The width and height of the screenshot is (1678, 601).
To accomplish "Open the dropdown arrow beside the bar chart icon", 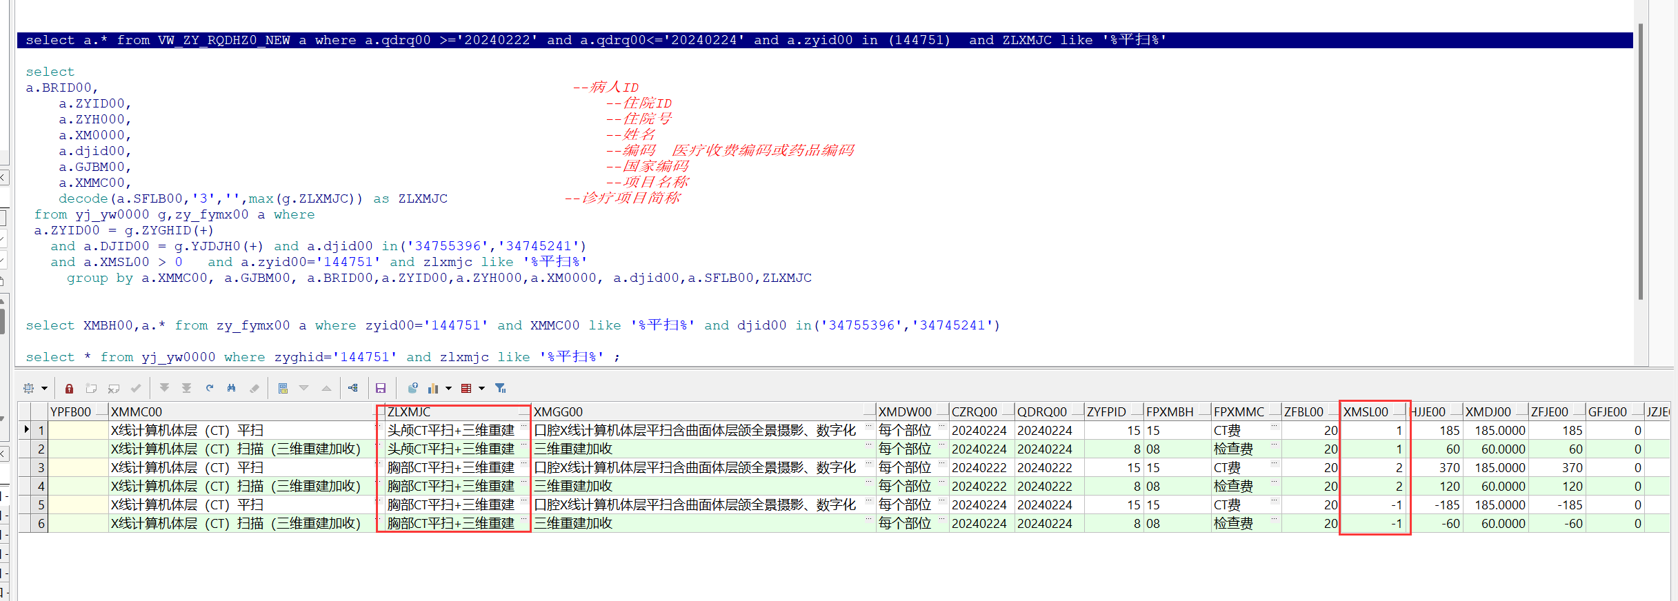I will [448, 388].
